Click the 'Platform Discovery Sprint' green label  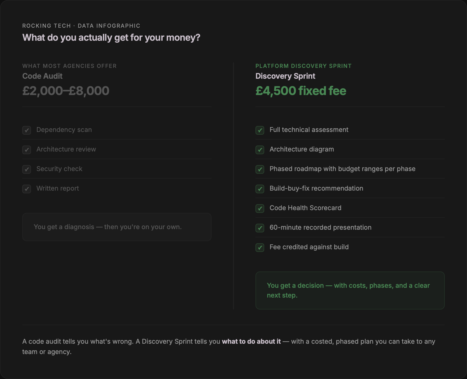(x=303, y=66)
